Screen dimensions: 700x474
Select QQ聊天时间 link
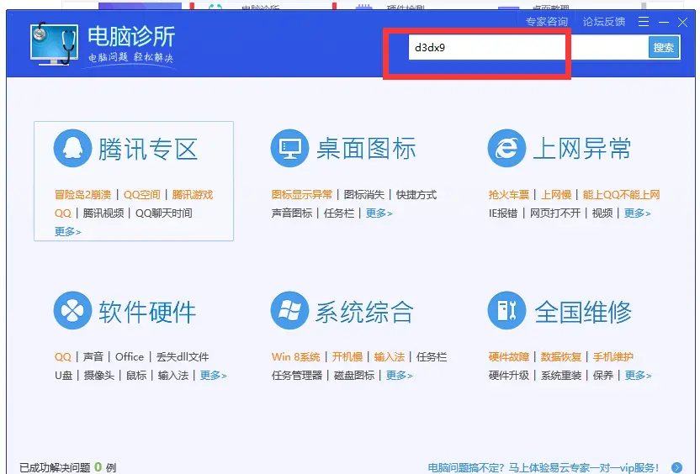tap(163, 213)
